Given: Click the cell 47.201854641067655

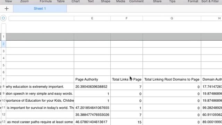Looking at the screenshot, I should point(92,108).
